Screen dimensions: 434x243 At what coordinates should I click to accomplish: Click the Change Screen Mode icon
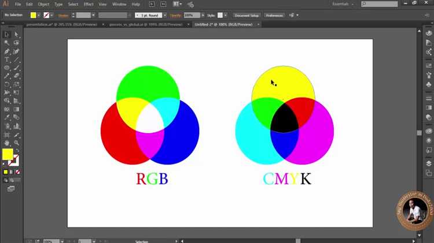click(x=11, y=189)
